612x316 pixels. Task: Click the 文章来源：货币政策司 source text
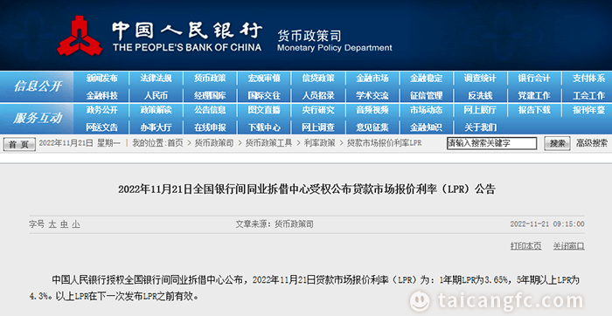pos(275,224)
